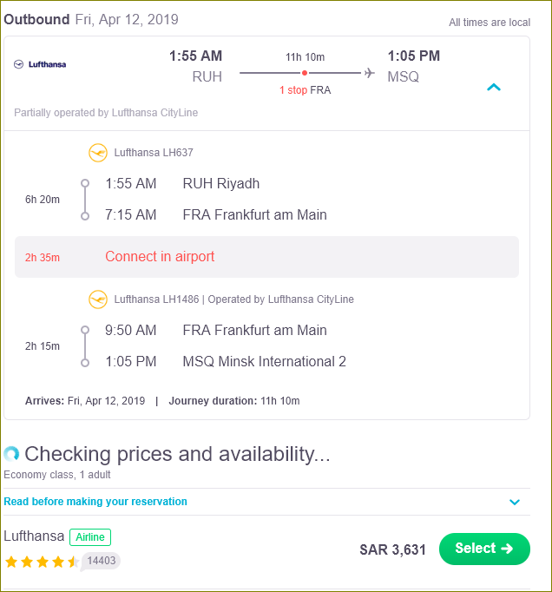Click the Airline tag badge
The image size is (552, 592).
click(x=90, y=537)
